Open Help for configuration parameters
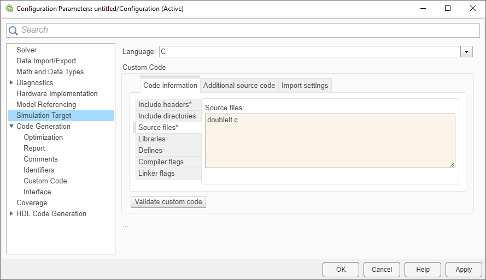The image size is (486, 280). point(423,270)
